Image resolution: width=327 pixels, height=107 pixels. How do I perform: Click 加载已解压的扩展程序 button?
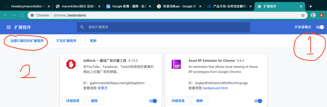point(27,41)
